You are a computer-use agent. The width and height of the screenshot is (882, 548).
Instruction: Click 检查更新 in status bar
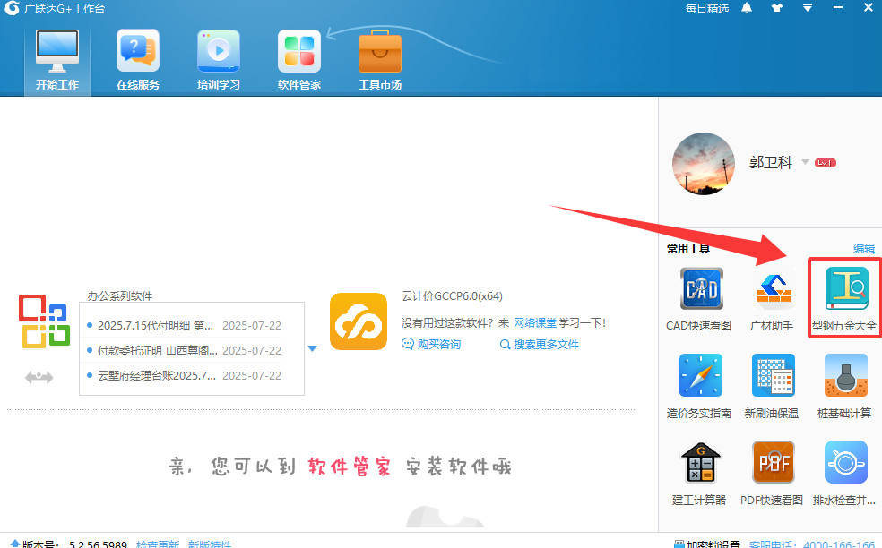click(158, 544)
